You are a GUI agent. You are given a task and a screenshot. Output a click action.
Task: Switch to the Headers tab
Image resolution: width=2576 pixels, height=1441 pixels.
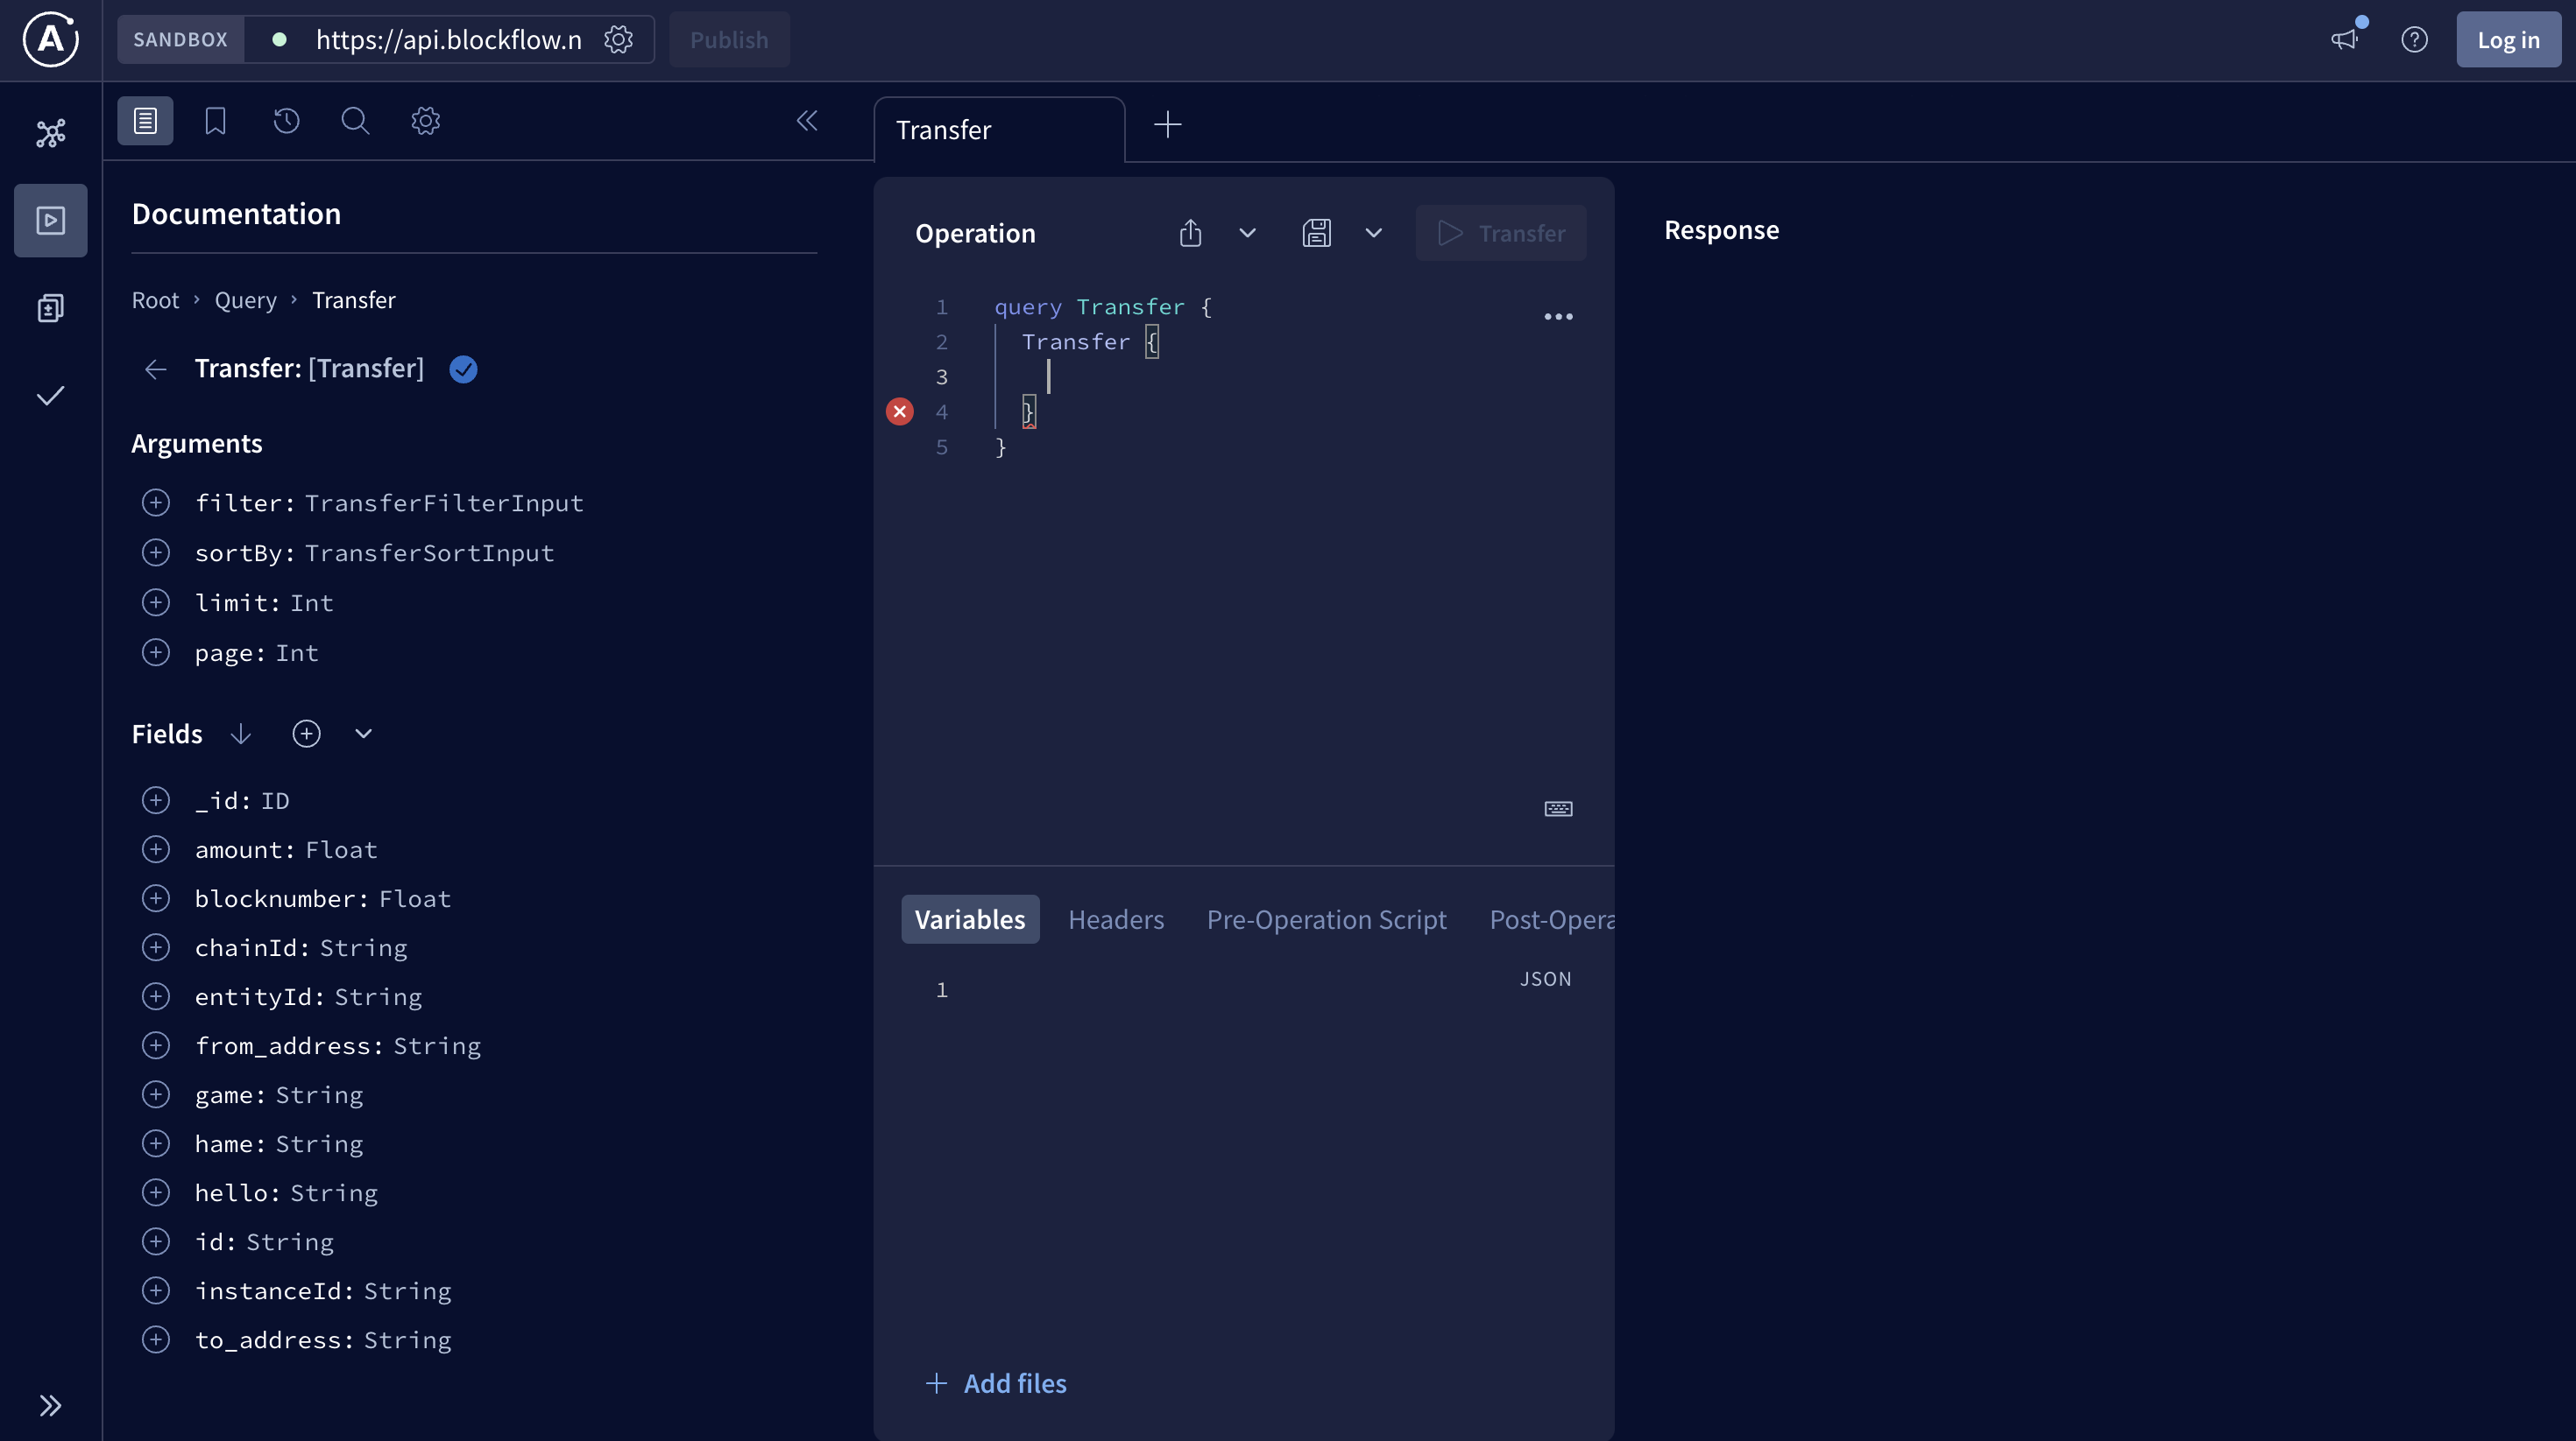pos(1115,919)
